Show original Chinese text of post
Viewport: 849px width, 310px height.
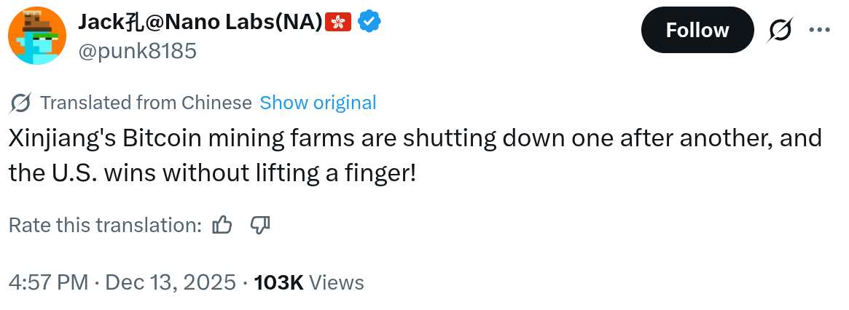click(318, 103)
